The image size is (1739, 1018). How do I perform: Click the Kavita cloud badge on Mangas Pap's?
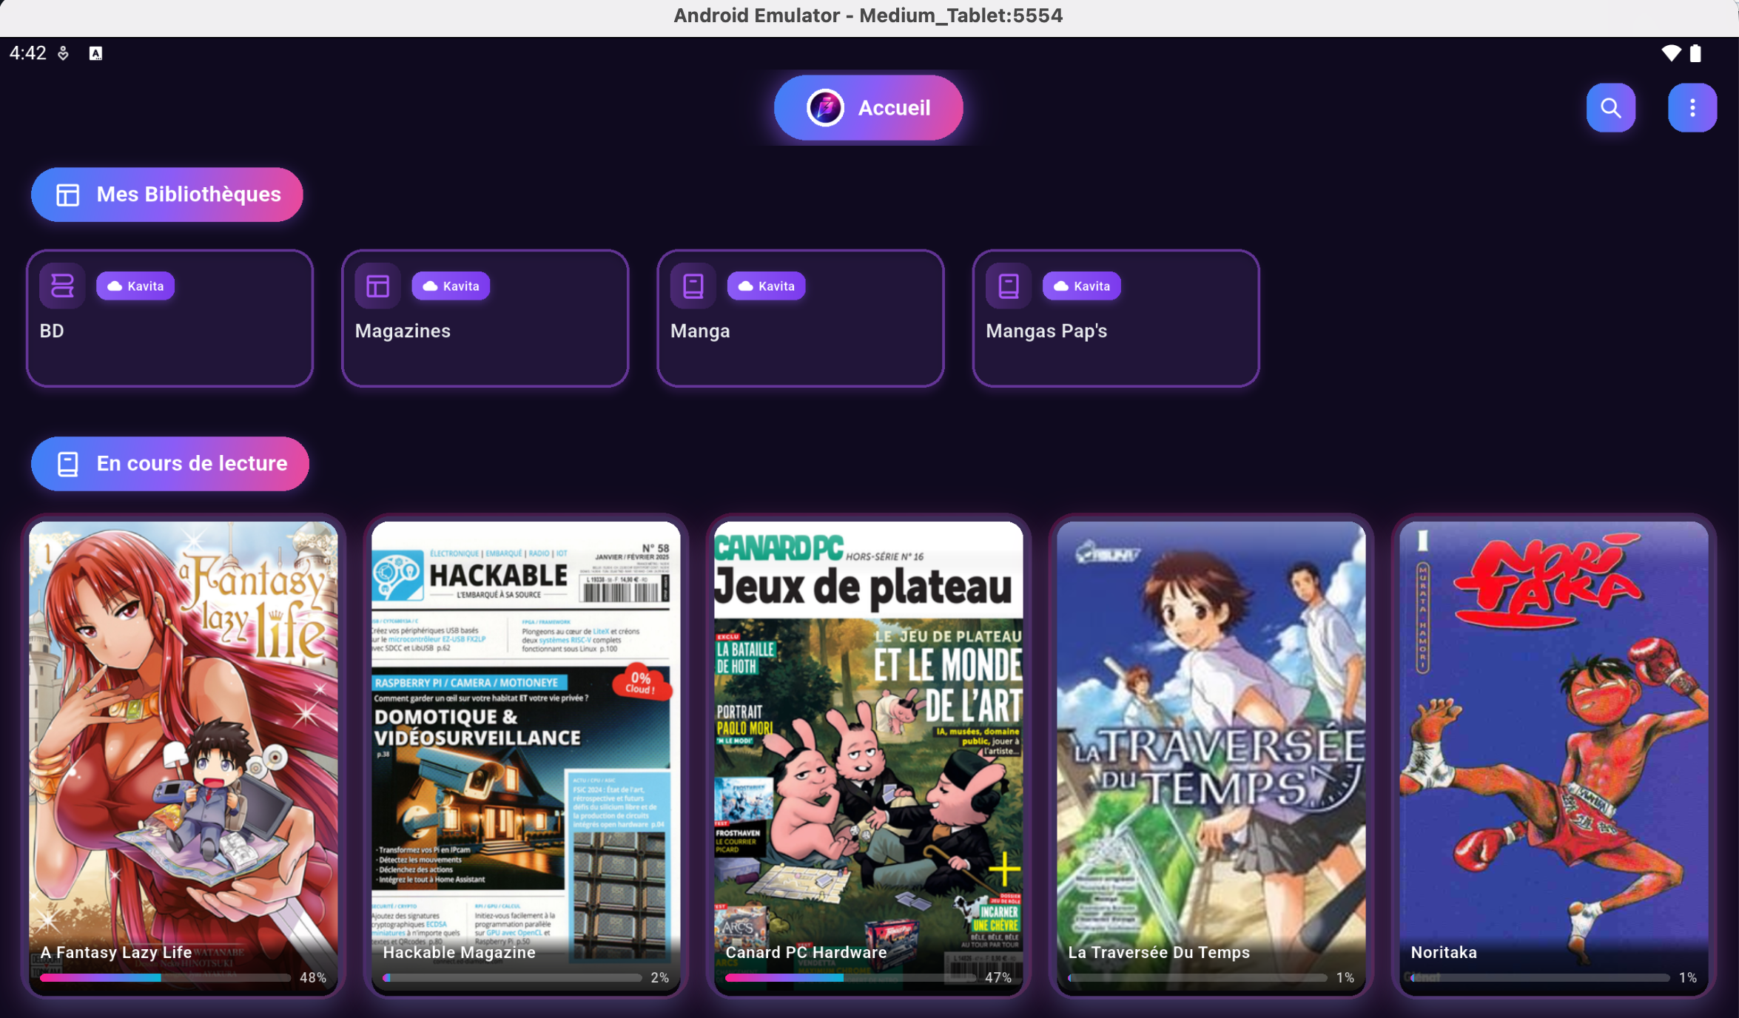(x=1081, y=286)
